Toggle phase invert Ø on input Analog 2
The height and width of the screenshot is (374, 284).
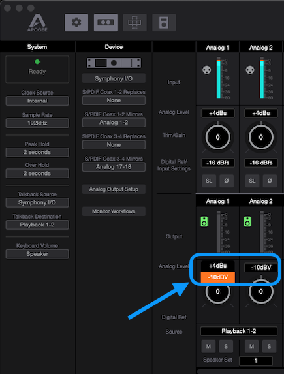tap(270, 181)
